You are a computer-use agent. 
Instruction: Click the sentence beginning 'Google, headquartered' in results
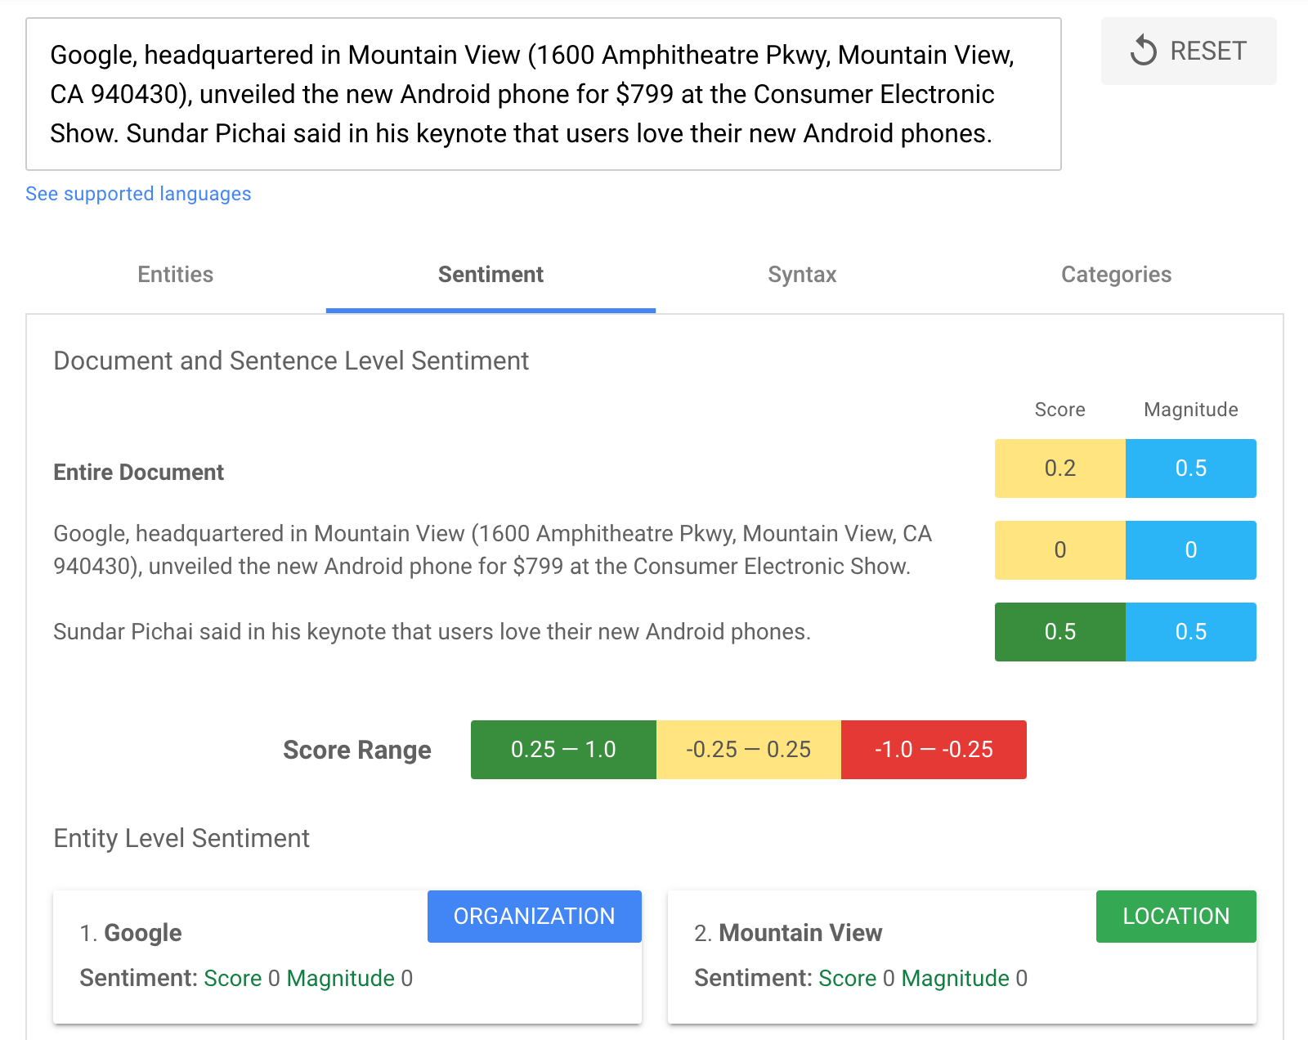[x=492, y=550]
